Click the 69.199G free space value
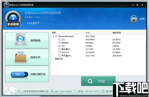Viewport: 149px width, 97px height. (x=117, y=43)
